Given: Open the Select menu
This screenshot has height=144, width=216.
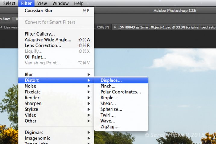Looking at the screenshot, I should pos(9,3).
